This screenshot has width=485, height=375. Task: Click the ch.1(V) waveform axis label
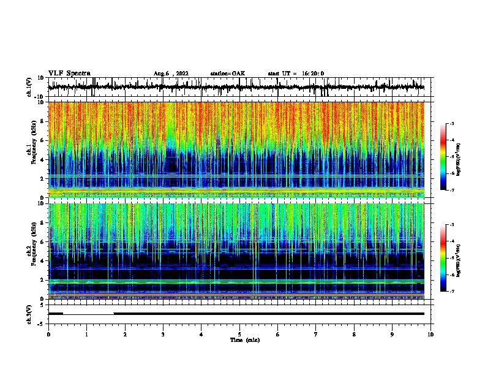point(29,87)
